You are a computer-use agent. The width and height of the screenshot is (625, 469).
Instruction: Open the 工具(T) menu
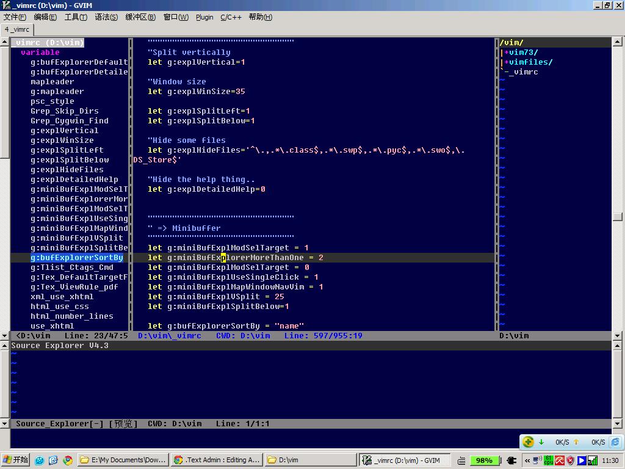point(76,17)
